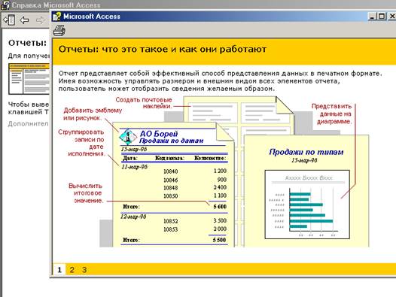396x297 pixels.
Task: Click the 'Создать почтовые наклейки' callout
Action: click(144, 103)
